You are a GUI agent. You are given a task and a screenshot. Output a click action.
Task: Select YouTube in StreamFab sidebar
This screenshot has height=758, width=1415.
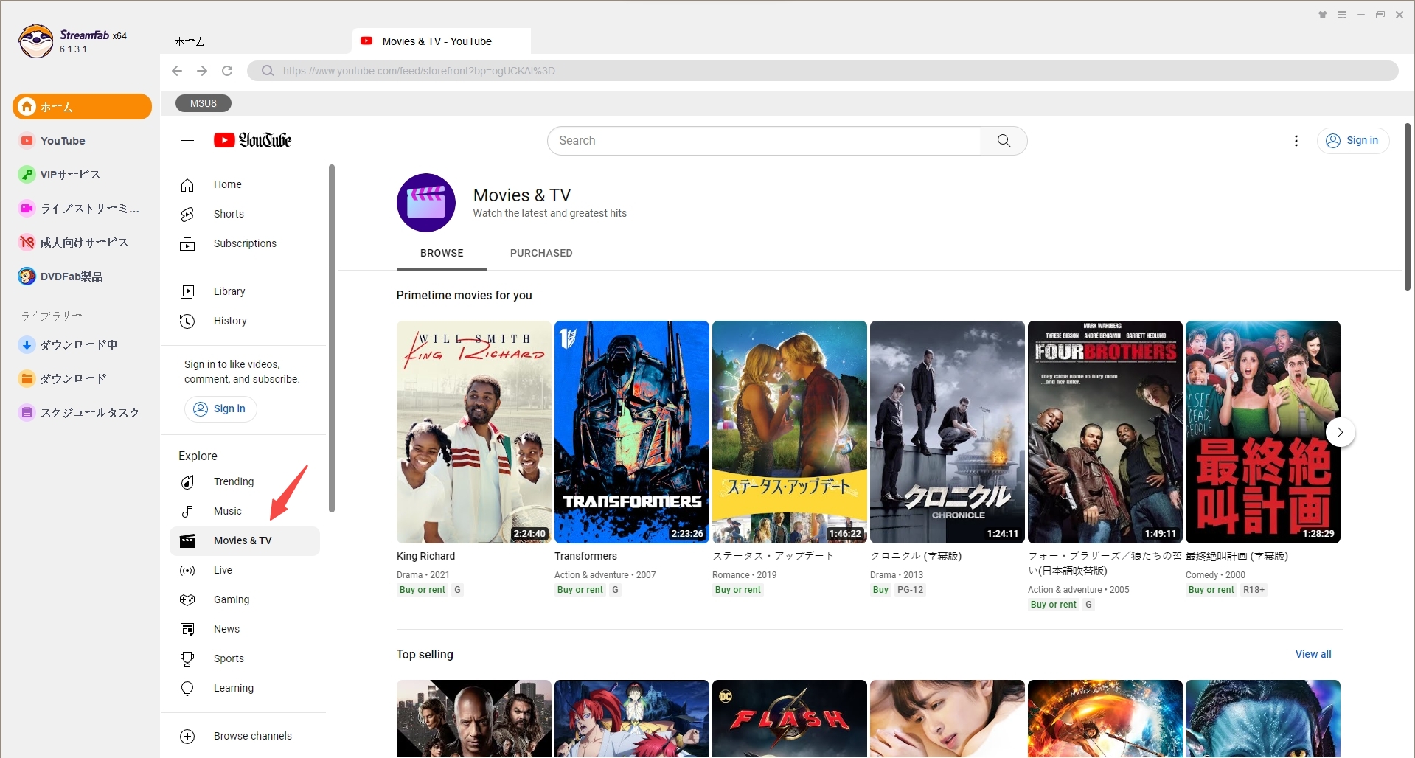[82, 141]
